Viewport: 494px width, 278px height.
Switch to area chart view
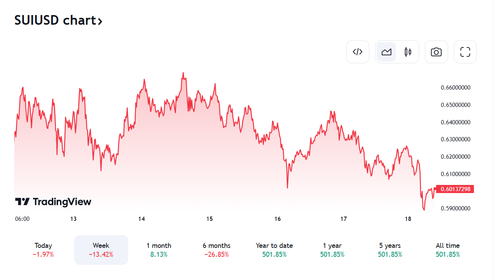pyautogui.click(x=386, y=52)
